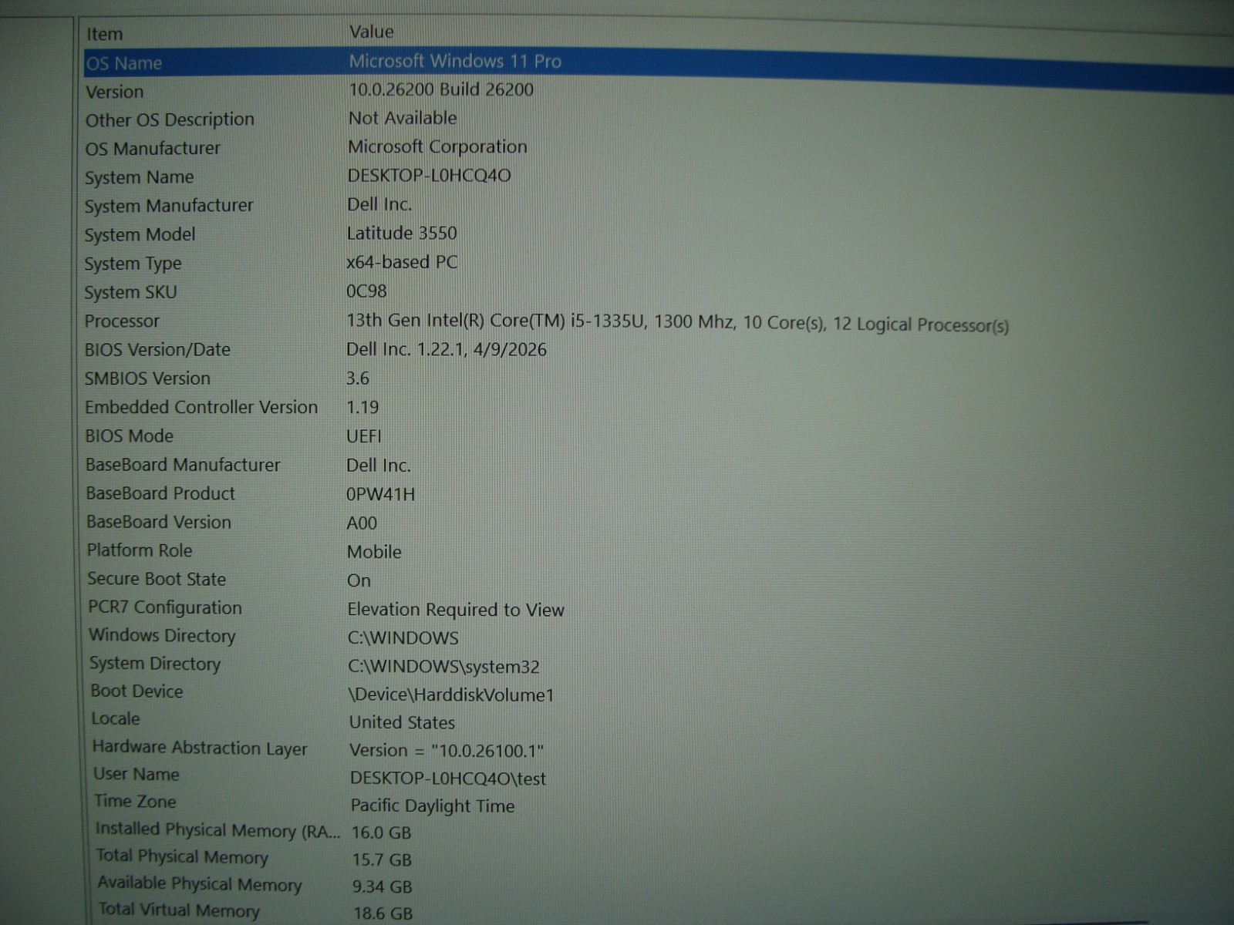Select the Version row label

tap(114, 92)
